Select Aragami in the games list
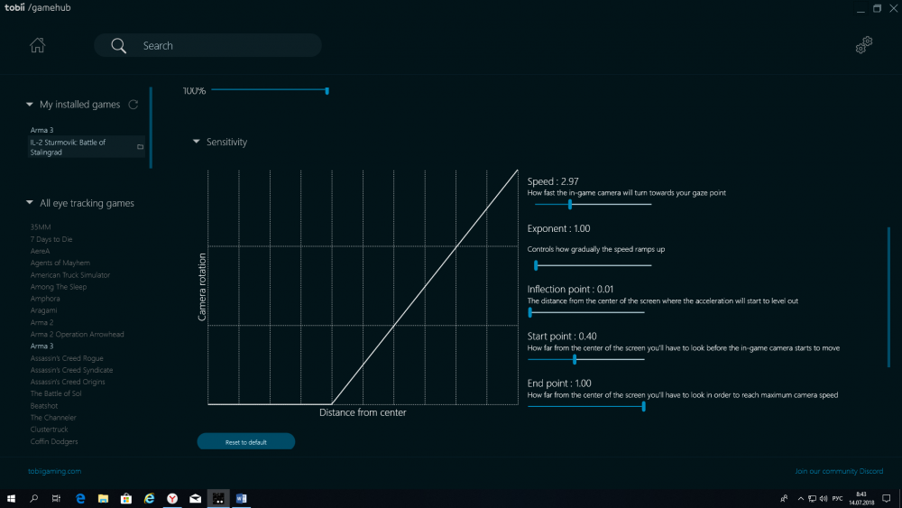This screenshot has height=508, width=902. [43, 310]
